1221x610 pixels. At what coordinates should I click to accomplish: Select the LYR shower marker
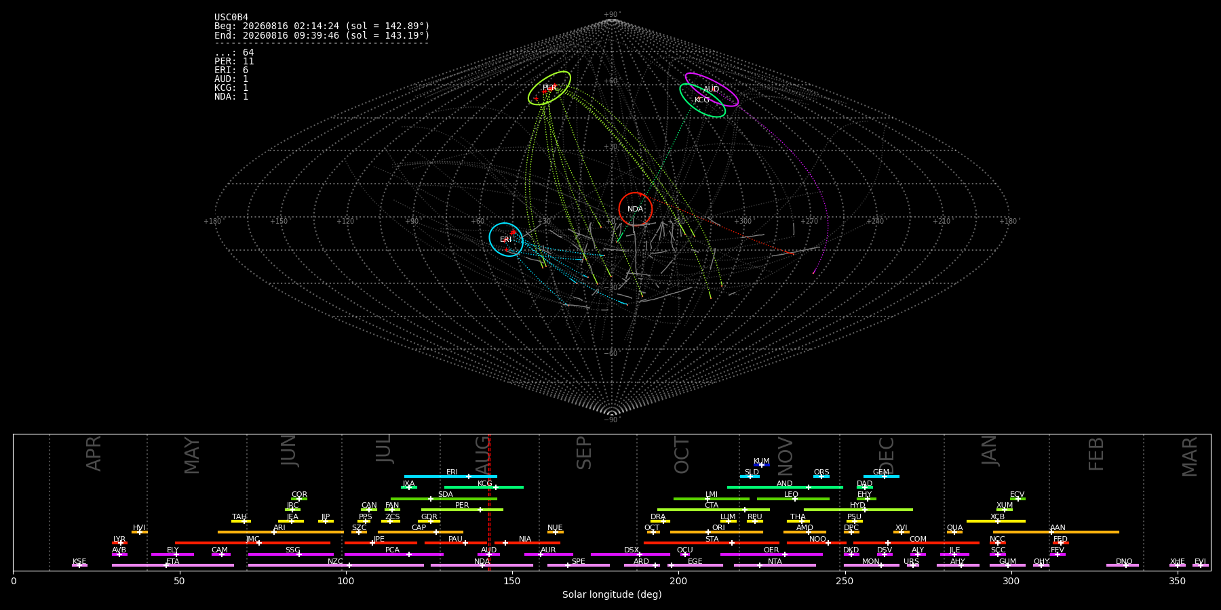pos(119,543)
